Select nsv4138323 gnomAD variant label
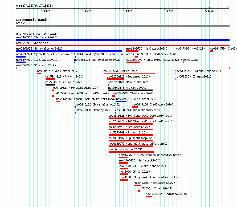Screen dimensions: 237x207 click(x=149, y=177)
